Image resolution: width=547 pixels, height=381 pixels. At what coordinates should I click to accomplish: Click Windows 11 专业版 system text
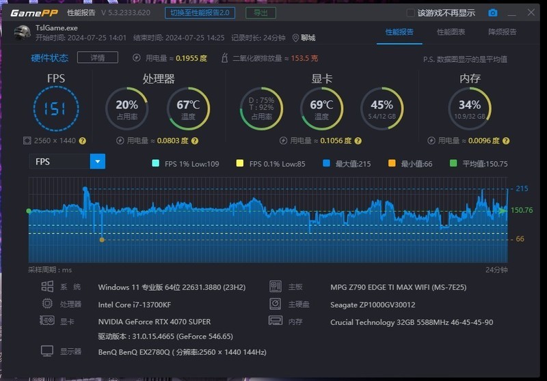coord(172,287)
